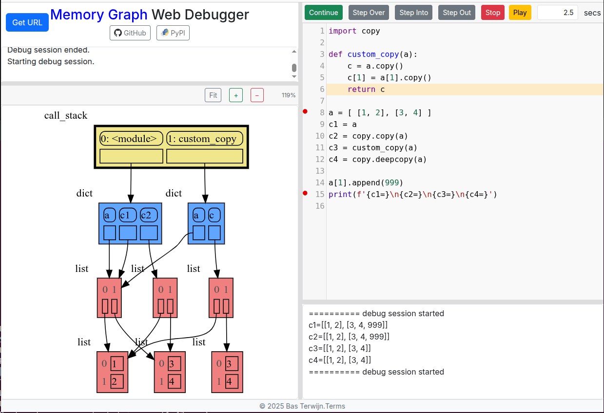Click the Get URL button

pyautogui.click(x=27, y=22)
